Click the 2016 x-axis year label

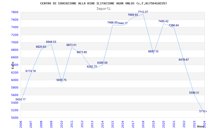(x=123, y=124)
